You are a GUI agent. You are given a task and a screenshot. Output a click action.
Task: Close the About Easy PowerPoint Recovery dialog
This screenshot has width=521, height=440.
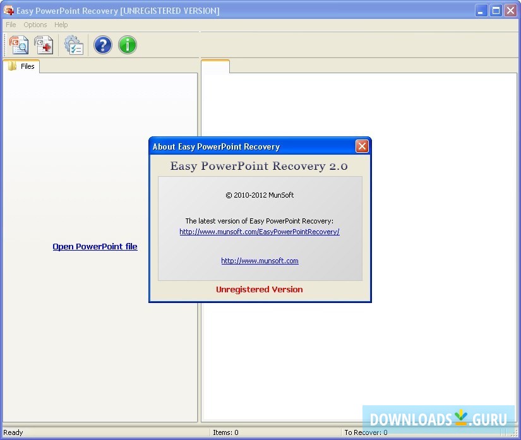(x=362, y=146)
